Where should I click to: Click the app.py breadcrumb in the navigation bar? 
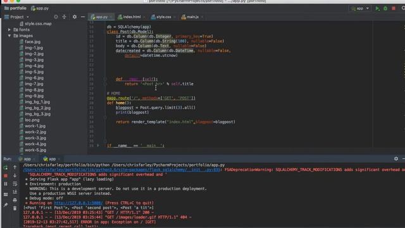(40, 8)
